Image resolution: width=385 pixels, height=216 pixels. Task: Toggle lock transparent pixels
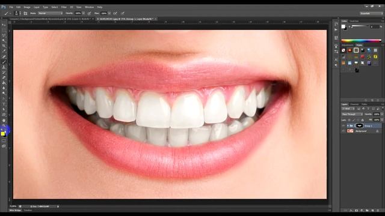[x=349, y=120]
